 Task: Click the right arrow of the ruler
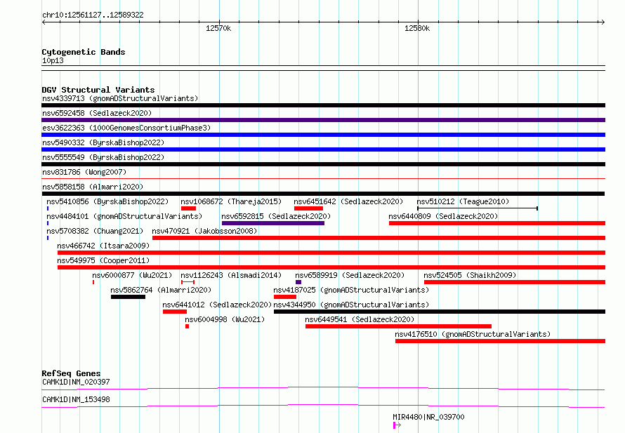(603, 22)
